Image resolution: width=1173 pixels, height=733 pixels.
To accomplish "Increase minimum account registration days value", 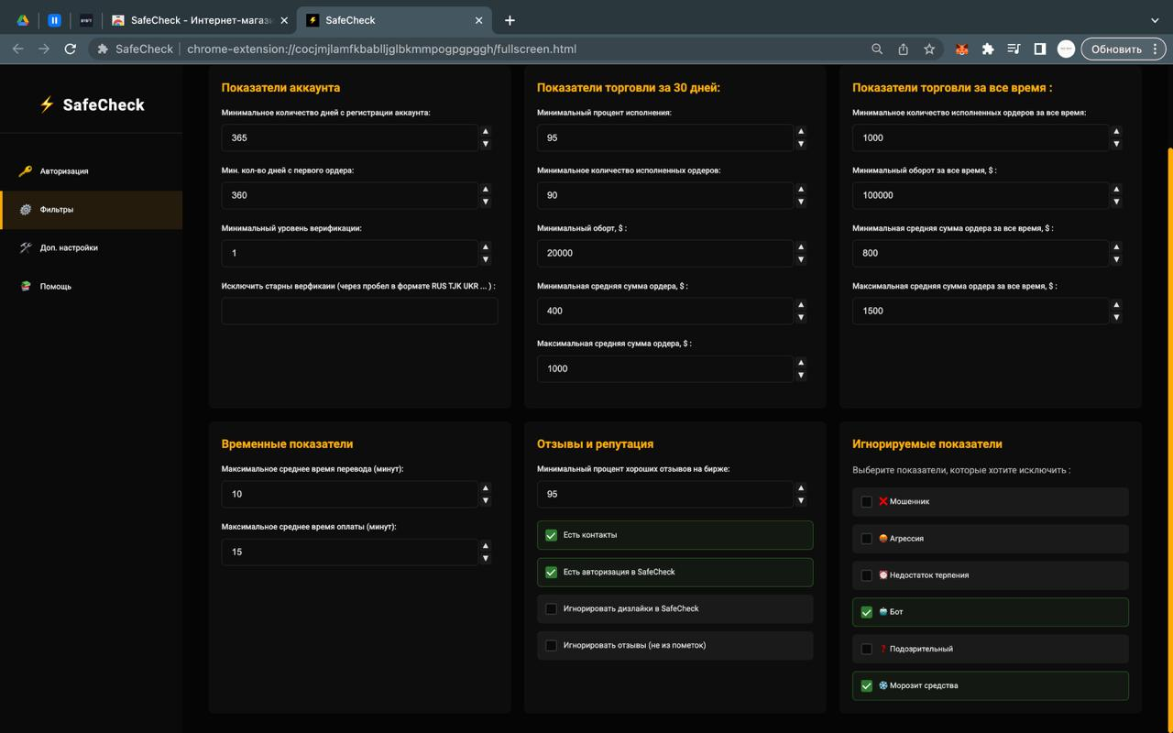I will (x=486, y=132).
